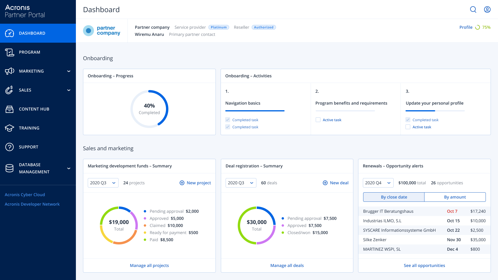
Task: Click the partner company logo
Action: [x=102, y=31]
